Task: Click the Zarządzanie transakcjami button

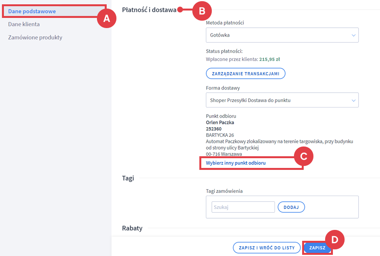Action: point(245,74)
